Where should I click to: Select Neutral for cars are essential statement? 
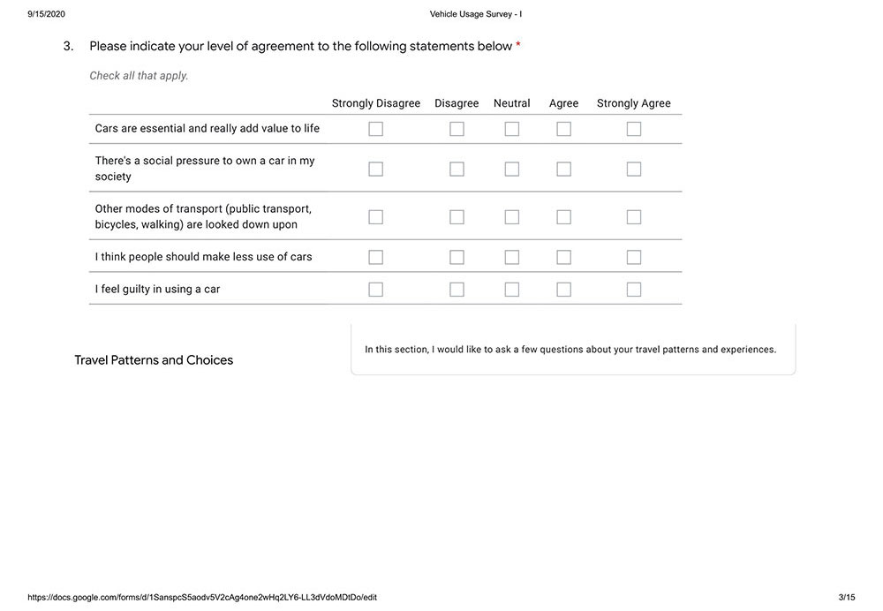coord(512,129)
